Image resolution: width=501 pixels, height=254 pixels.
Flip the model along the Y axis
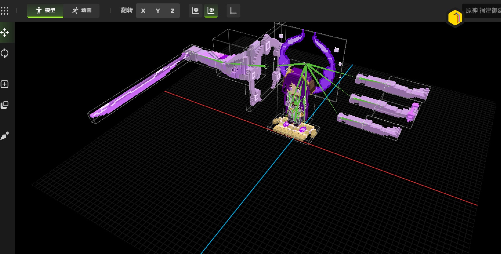(158, 11)
